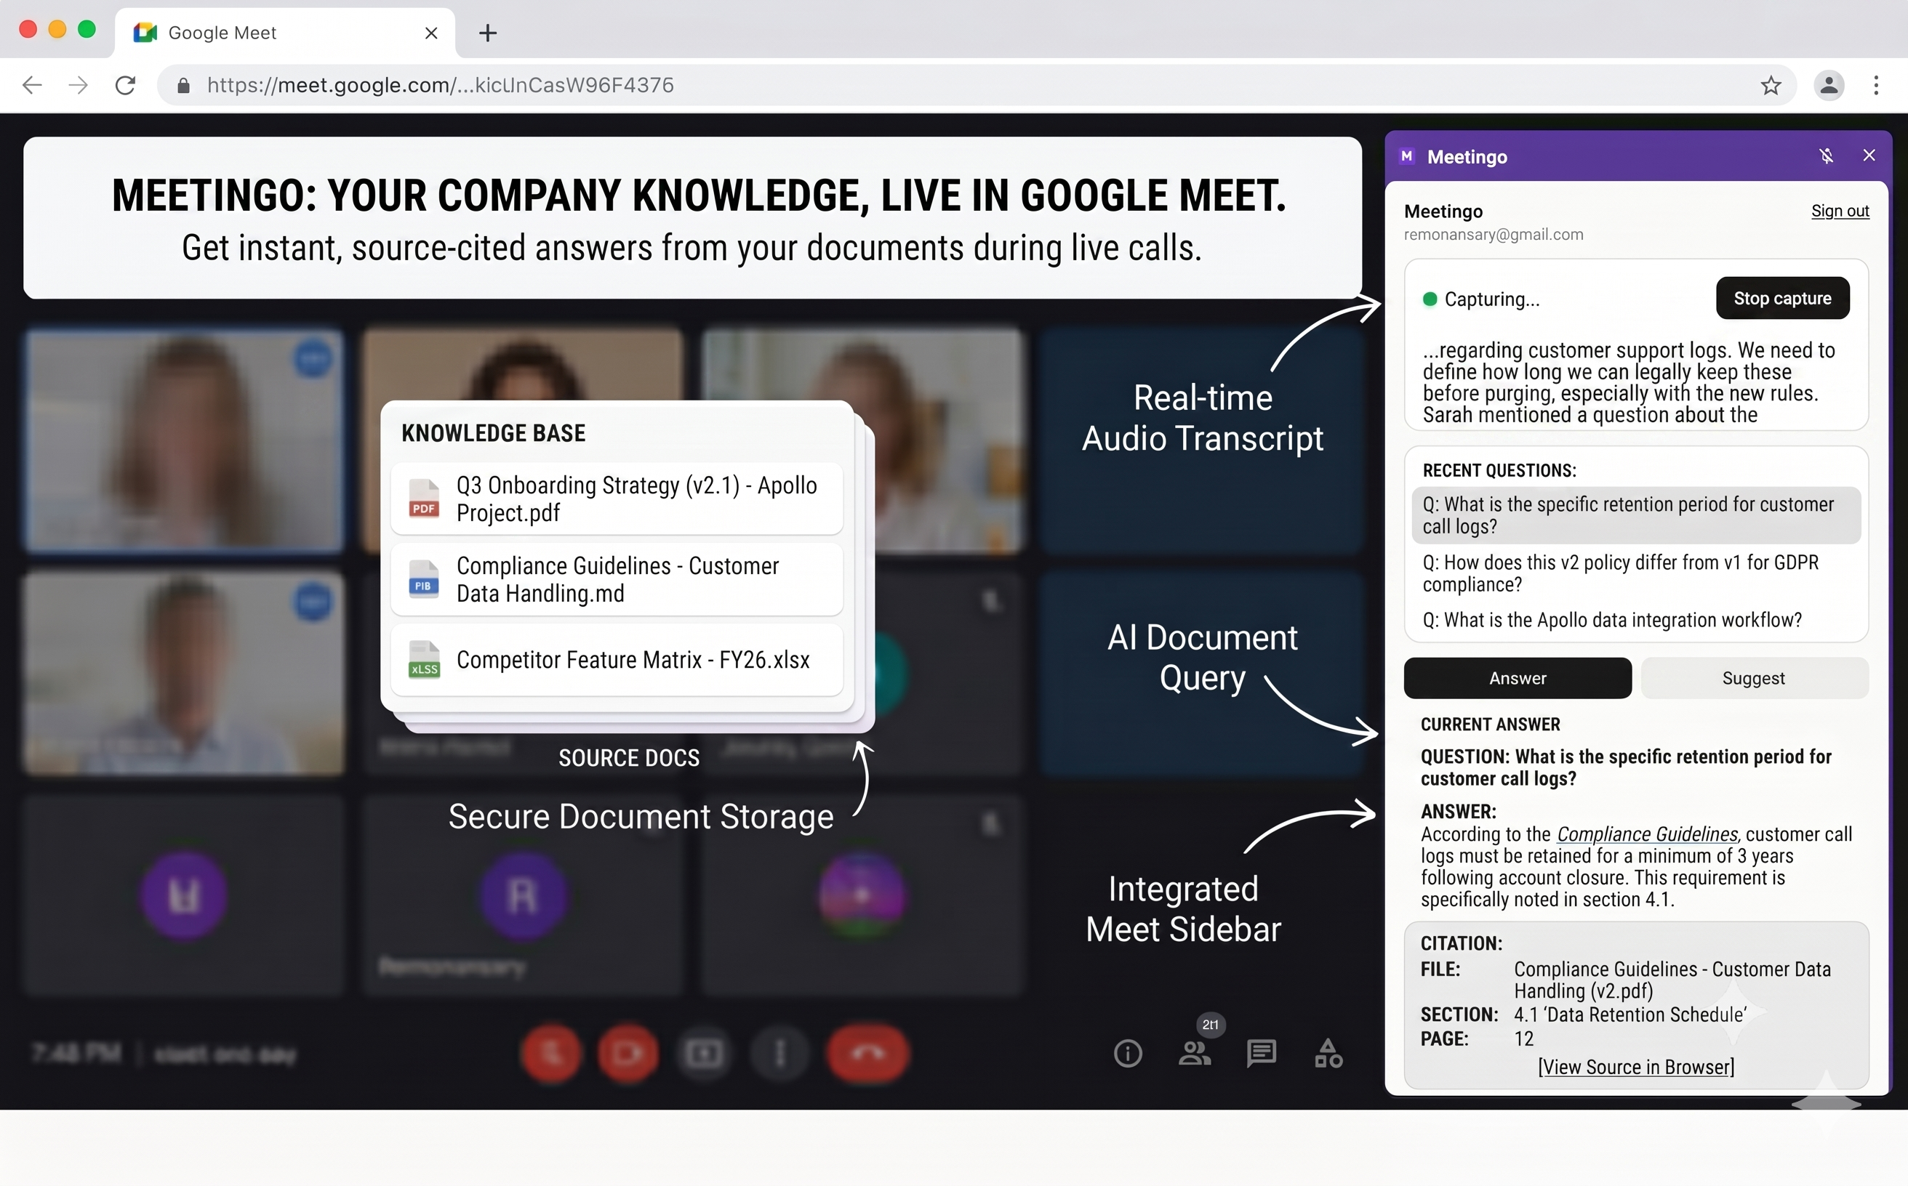Sign out of Meetingo
Image resolution: width=1908 pixels, height=1186 pixels.
pyautogui.click(x=1840, y=211)
